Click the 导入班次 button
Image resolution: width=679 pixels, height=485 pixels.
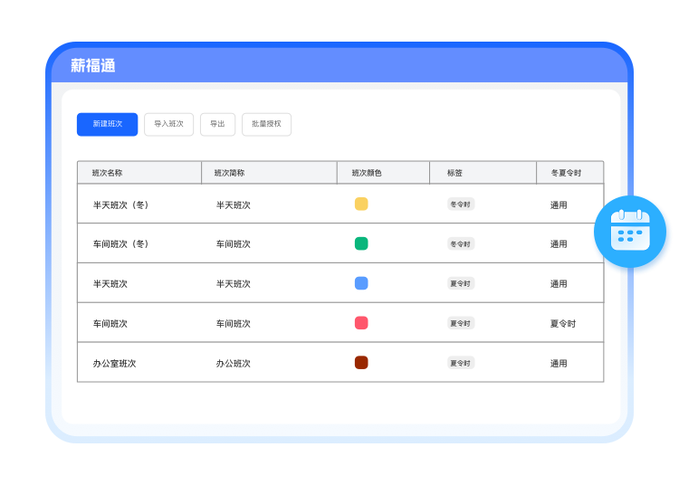click(x=168, y=124)
